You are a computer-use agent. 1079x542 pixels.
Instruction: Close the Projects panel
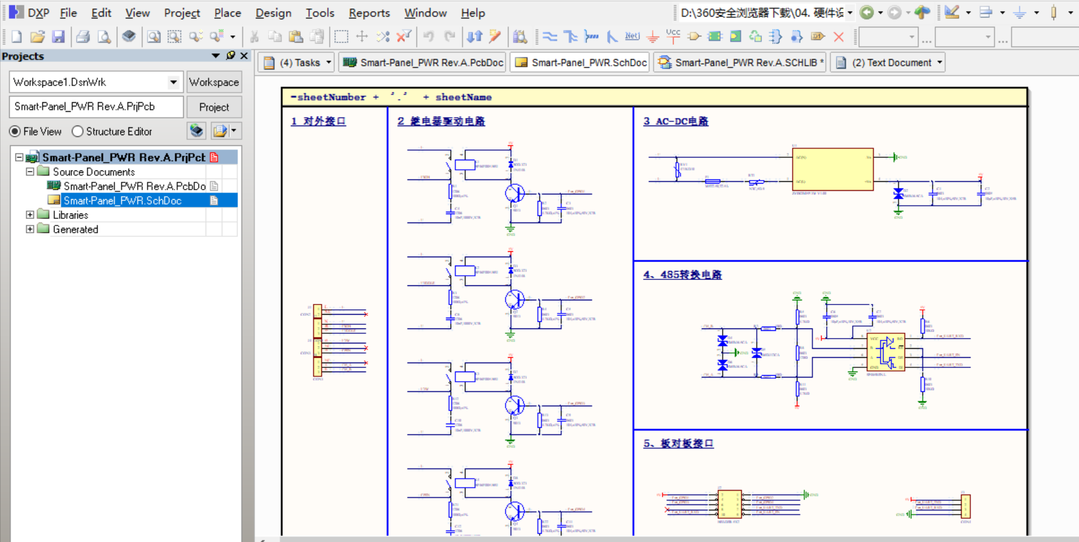(244, 56)
